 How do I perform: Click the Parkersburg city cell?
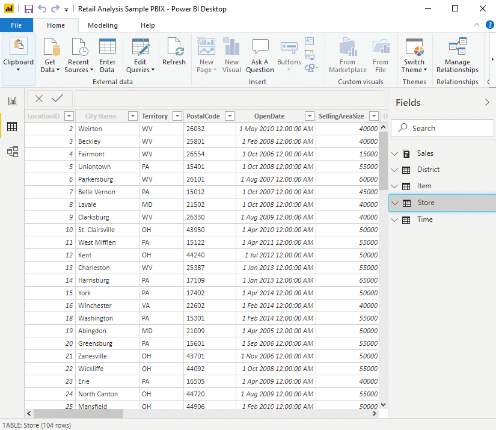pyautogui.click(x=107, y=179)
